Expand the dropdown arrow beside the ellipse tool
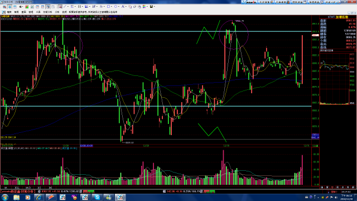Screen dimensions: 357x201 point(119,7)
